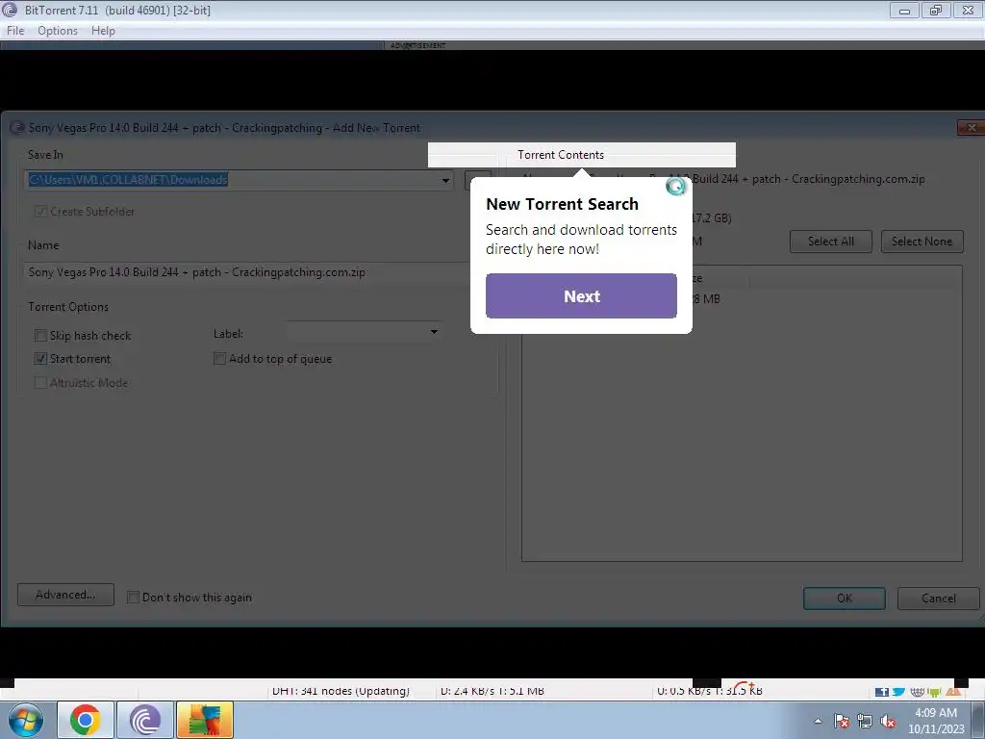Click the upload speed status entry
This screenshot has height=739, width=985.
click(709, 691)
